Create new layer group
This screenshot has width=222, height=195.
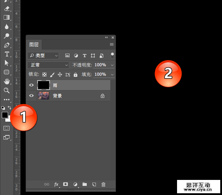tap(85, 184)
